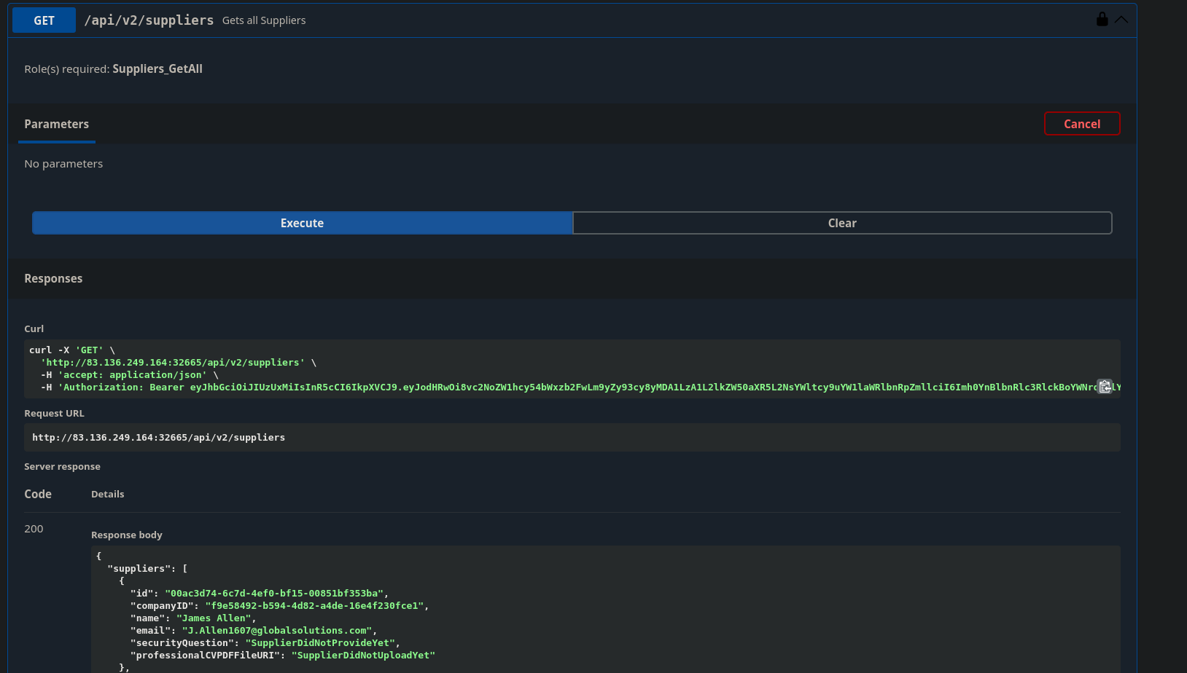Click the Responses section header
1187x673 pixels.
(53, 279)
